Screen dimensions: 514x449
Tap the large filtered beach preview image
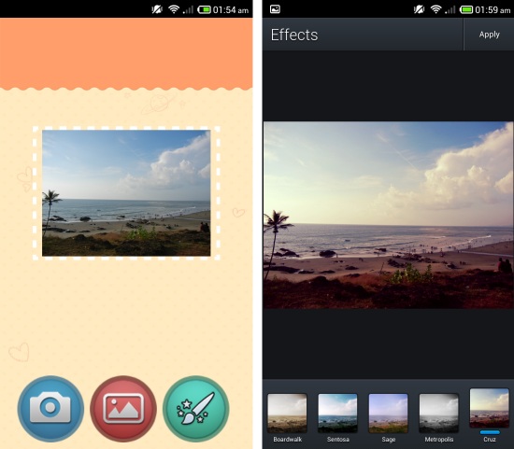pos(388,215)
